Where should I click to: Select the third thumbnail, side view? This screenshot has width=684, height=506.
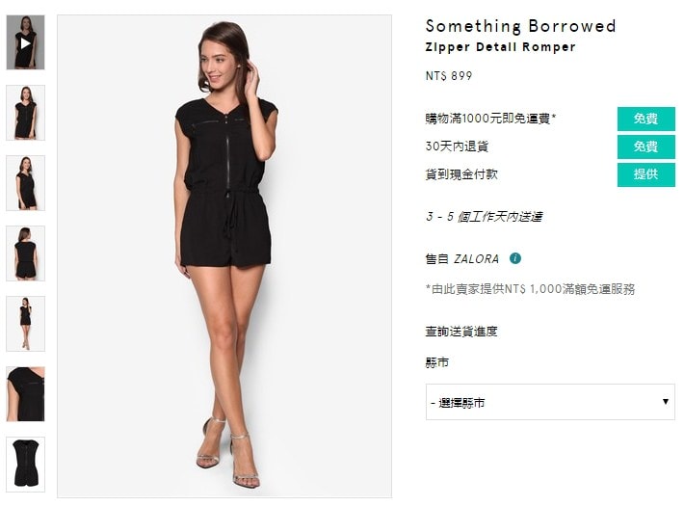click(x=25, y=183)
